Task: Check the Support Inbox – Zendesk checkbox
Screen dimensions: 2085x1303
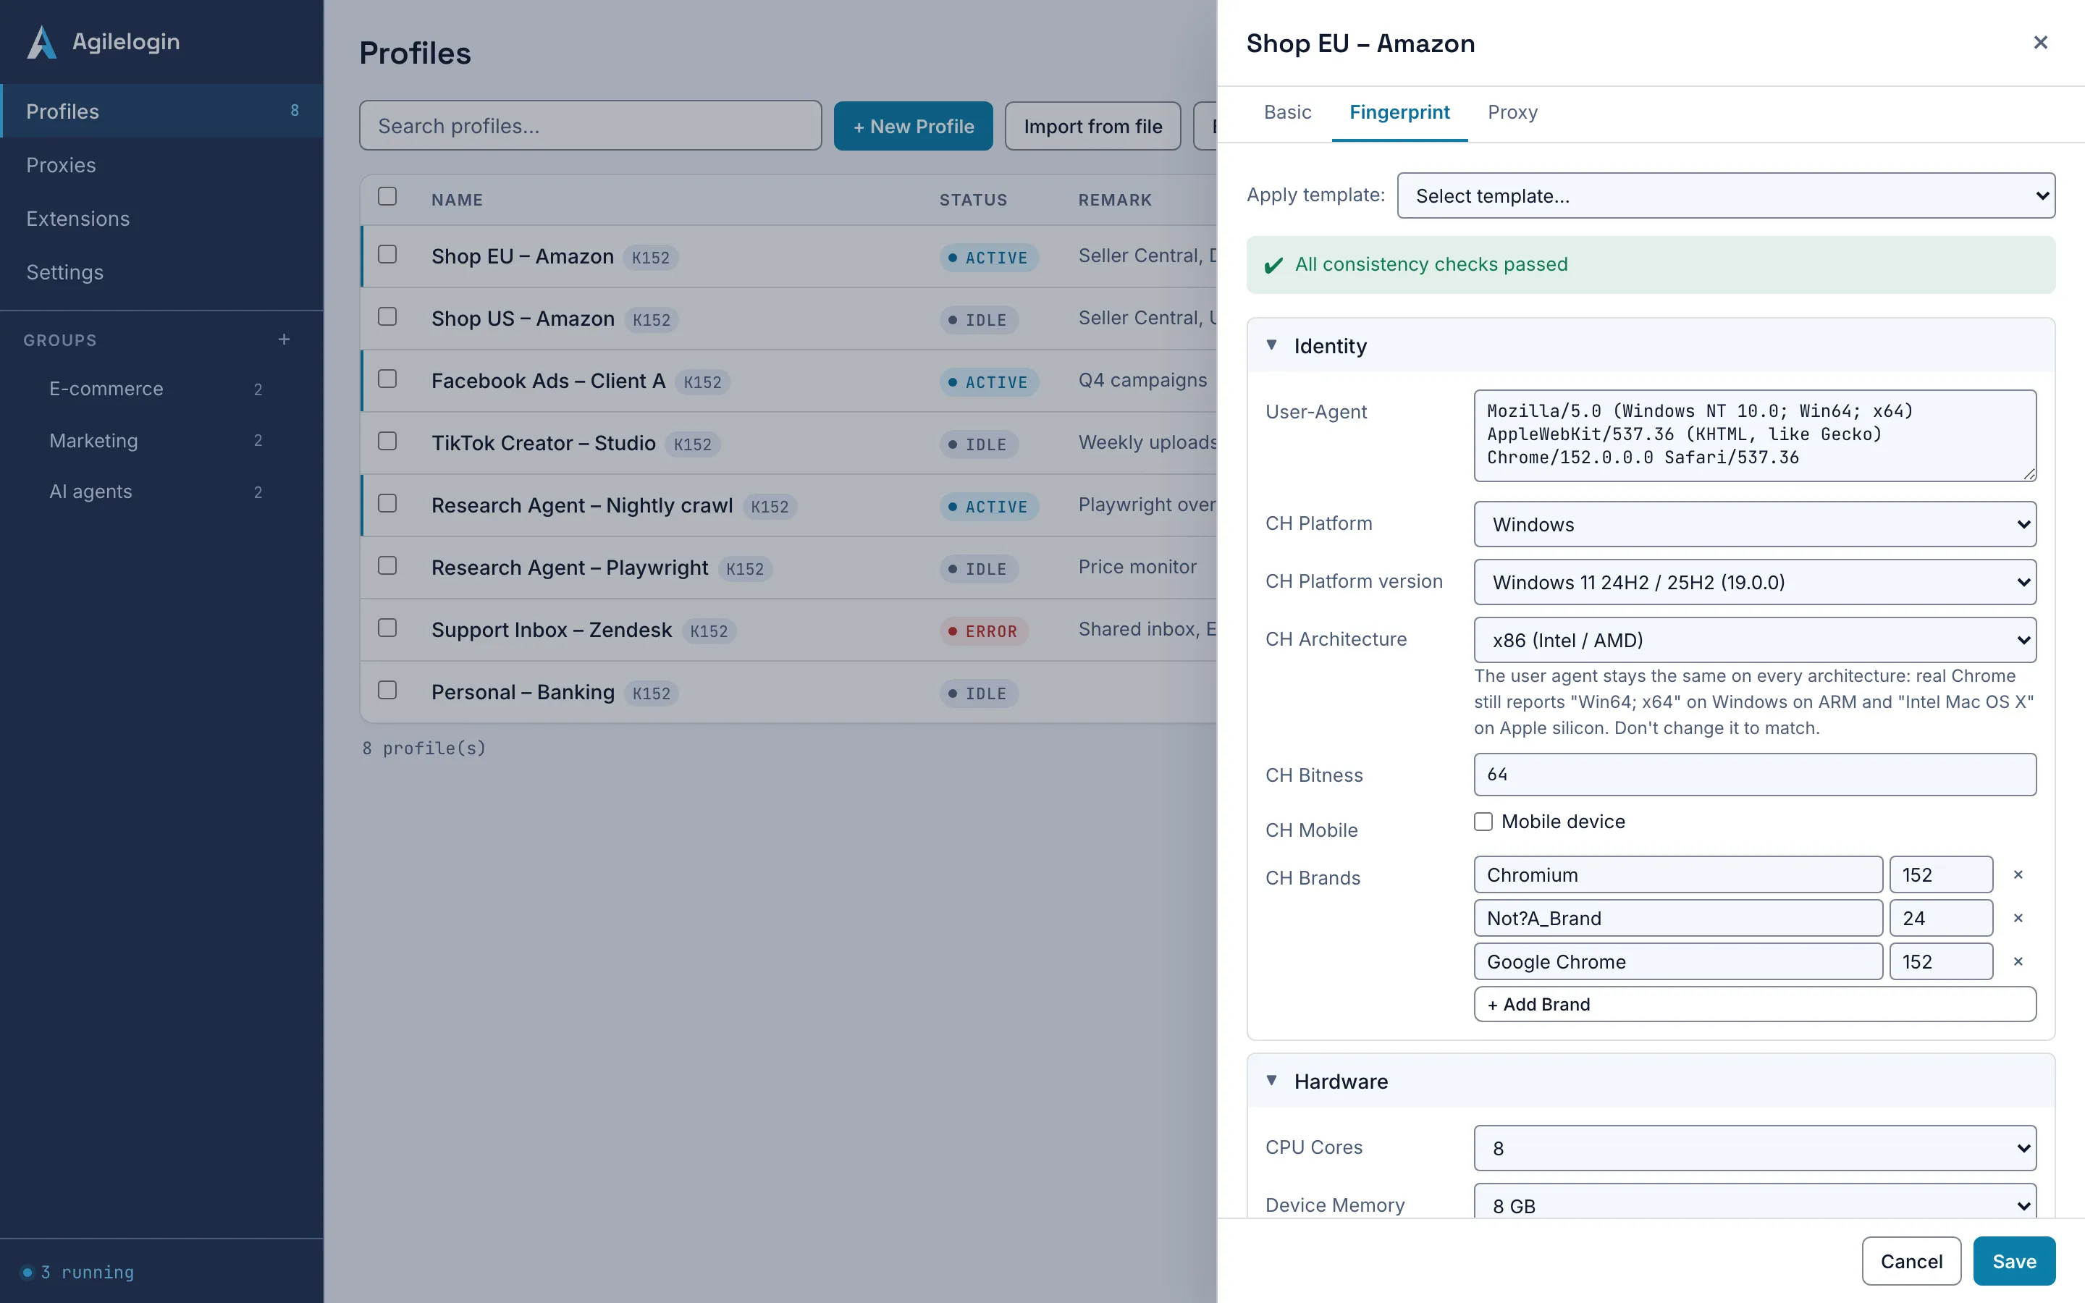Action: [387, 628]
